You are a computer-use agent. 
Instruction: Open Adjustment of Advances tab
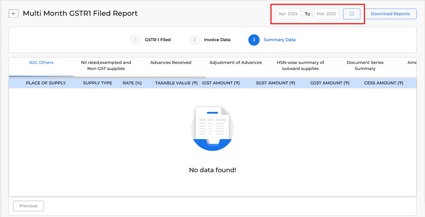click(236, 63)
